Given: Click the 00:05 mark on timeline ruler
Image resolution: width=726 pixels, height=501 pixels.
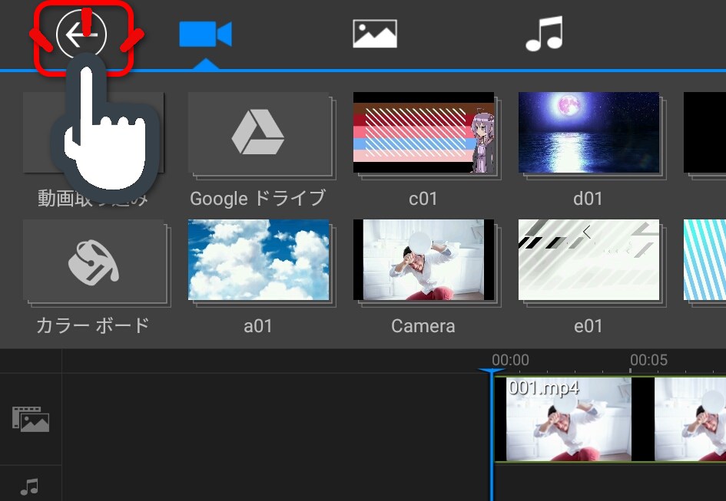Looking at the screenshot, I should [648, 361].
